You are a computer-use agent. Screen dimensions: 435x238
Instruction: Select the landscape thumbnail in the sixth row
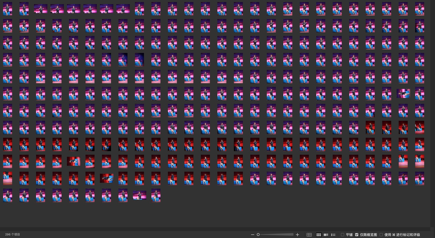click(x=403, y=94)
